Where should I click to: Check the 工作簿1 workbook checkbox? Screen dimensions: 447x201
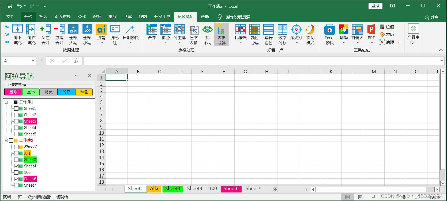[11, 102]
